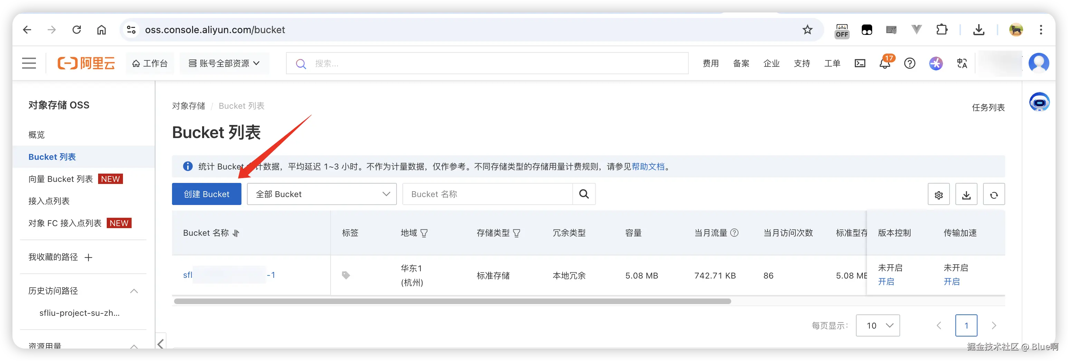Collapse the 历史访问路径 section
This screenshot has width=1068, height=361.
coord(134,291)
